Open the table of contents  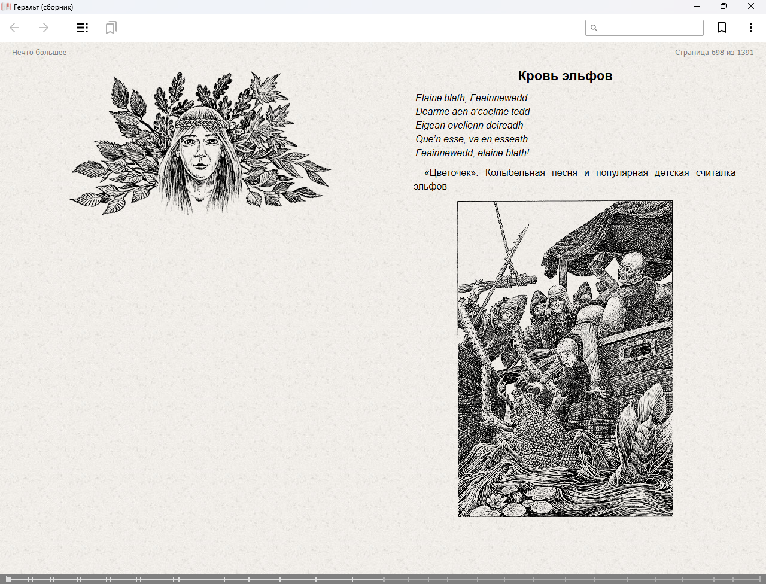point(83,28)
